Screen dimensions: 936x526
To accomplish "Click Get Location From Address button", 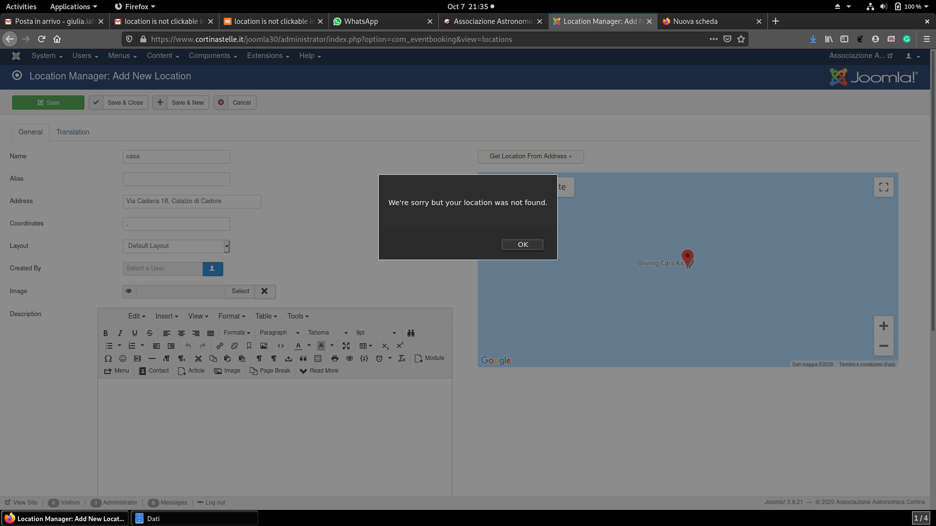I will point(530,156).
